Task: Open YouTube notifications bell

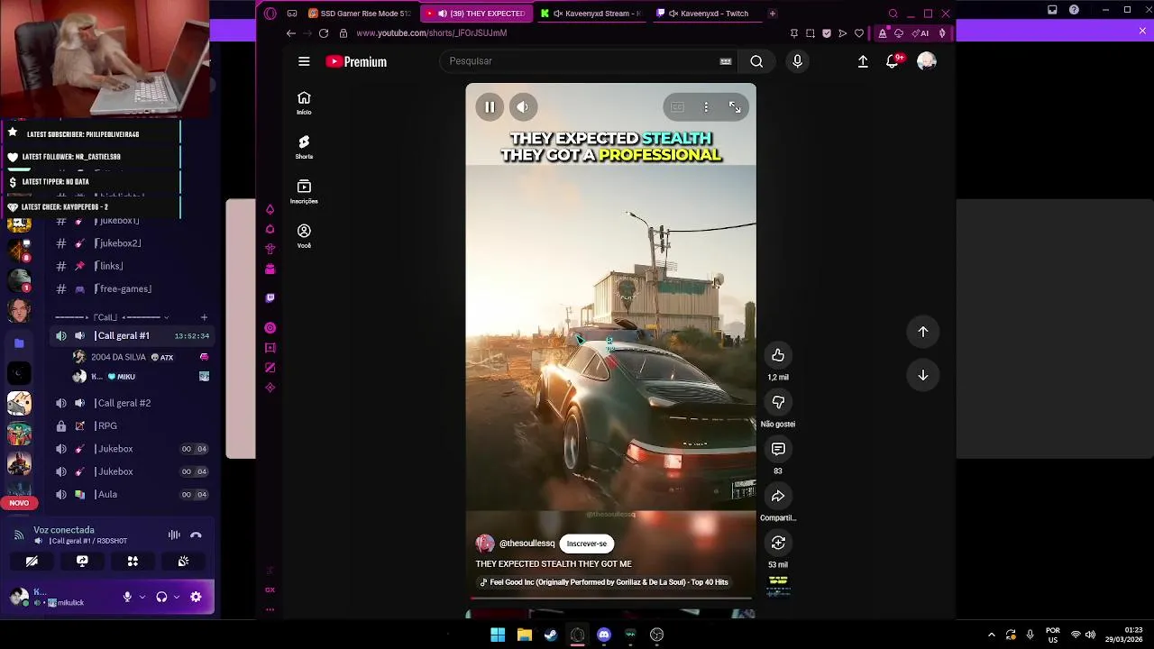Action: (x=893, y=61)
